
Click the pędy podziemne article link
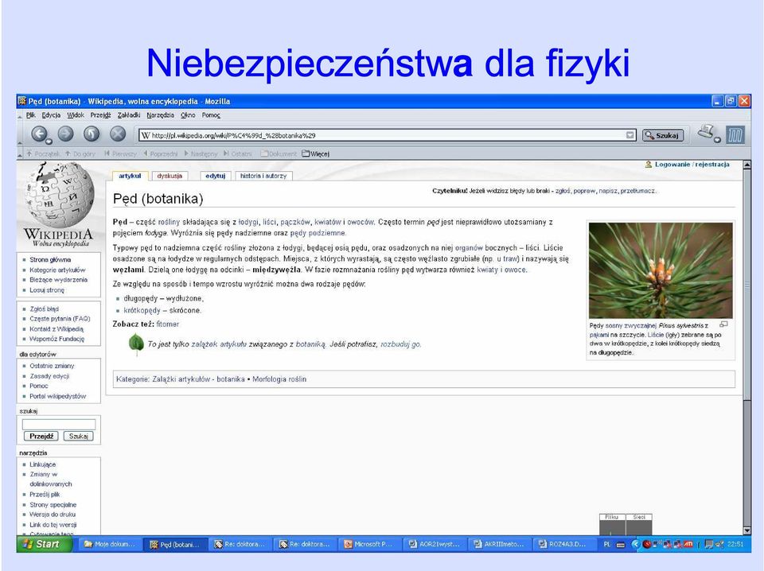[318, 233]
